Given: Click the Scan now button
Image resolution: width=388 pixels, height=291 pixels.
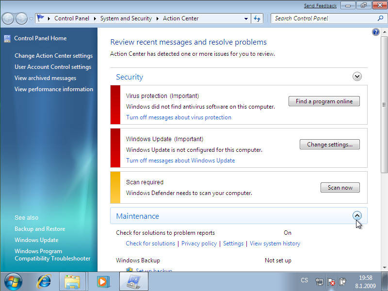Looking at the screenshot, I should [x=340, y=188].
